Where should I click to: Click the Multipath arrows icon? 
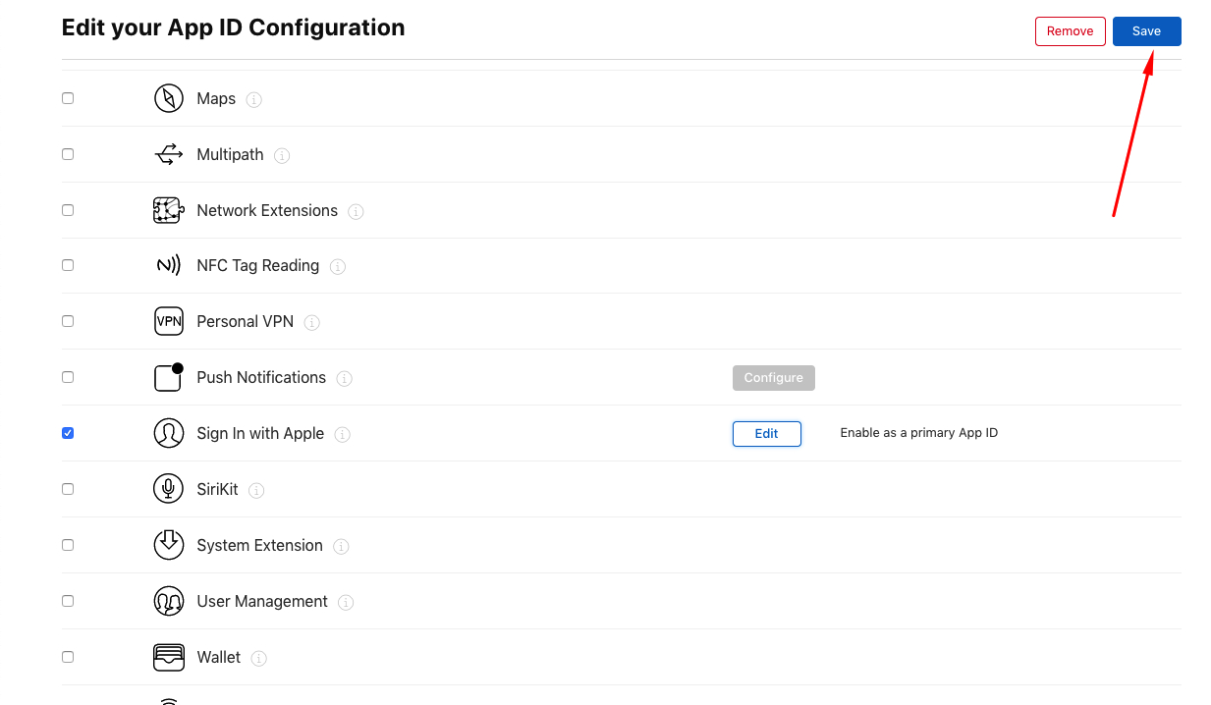click(x=169, y=154)
